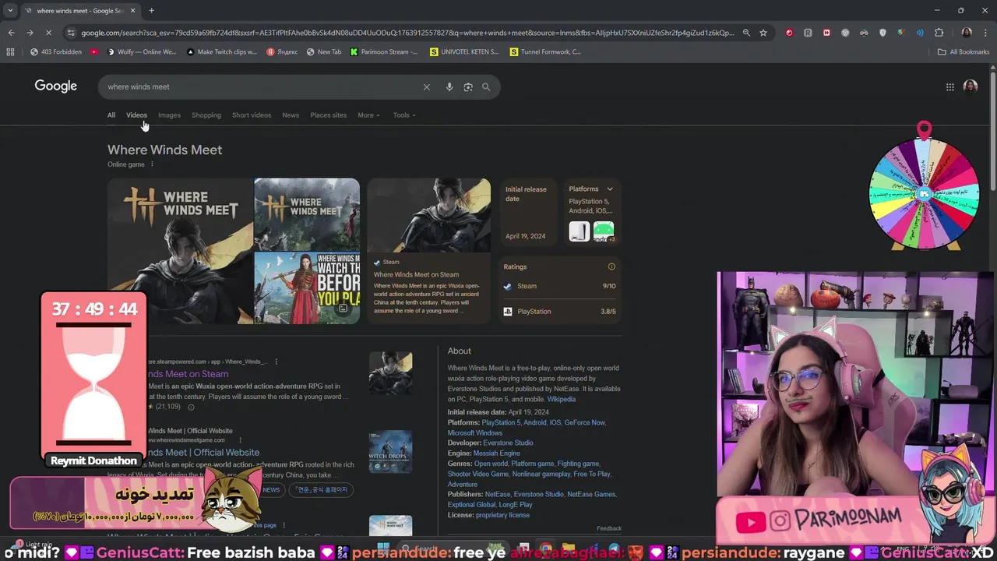Send Feedback on the knowledge panel

609,528
